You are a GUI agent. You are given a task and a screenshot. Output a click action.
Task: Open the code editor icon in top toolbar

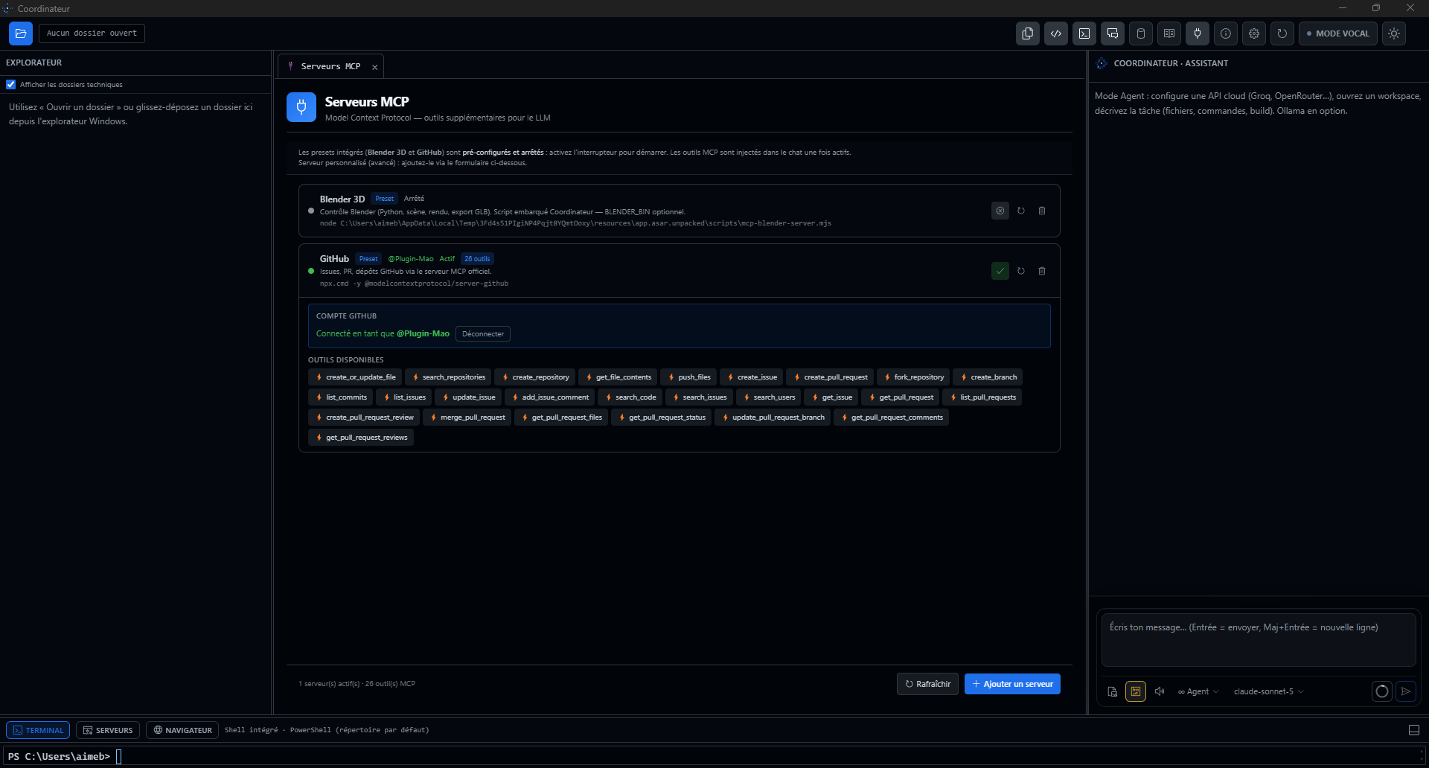1056,33
